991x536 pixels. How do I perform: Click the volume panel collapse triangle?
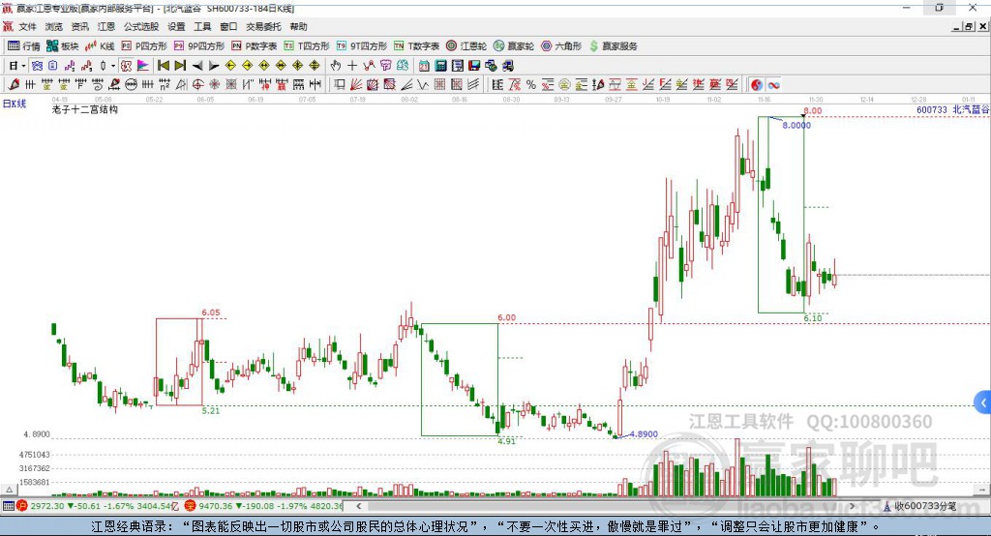click(x=9, y=490)
